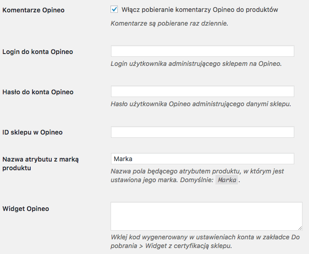The image size is (309, 254).
Task: Click the highlighted default 'Marka' code tag
Action: tap(227, 180)
